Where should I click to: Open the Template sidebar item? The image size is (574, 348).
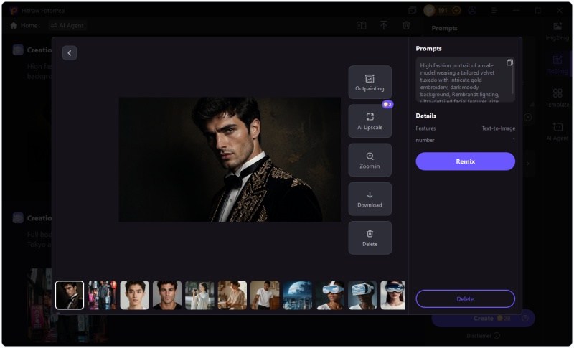point(557,98)
